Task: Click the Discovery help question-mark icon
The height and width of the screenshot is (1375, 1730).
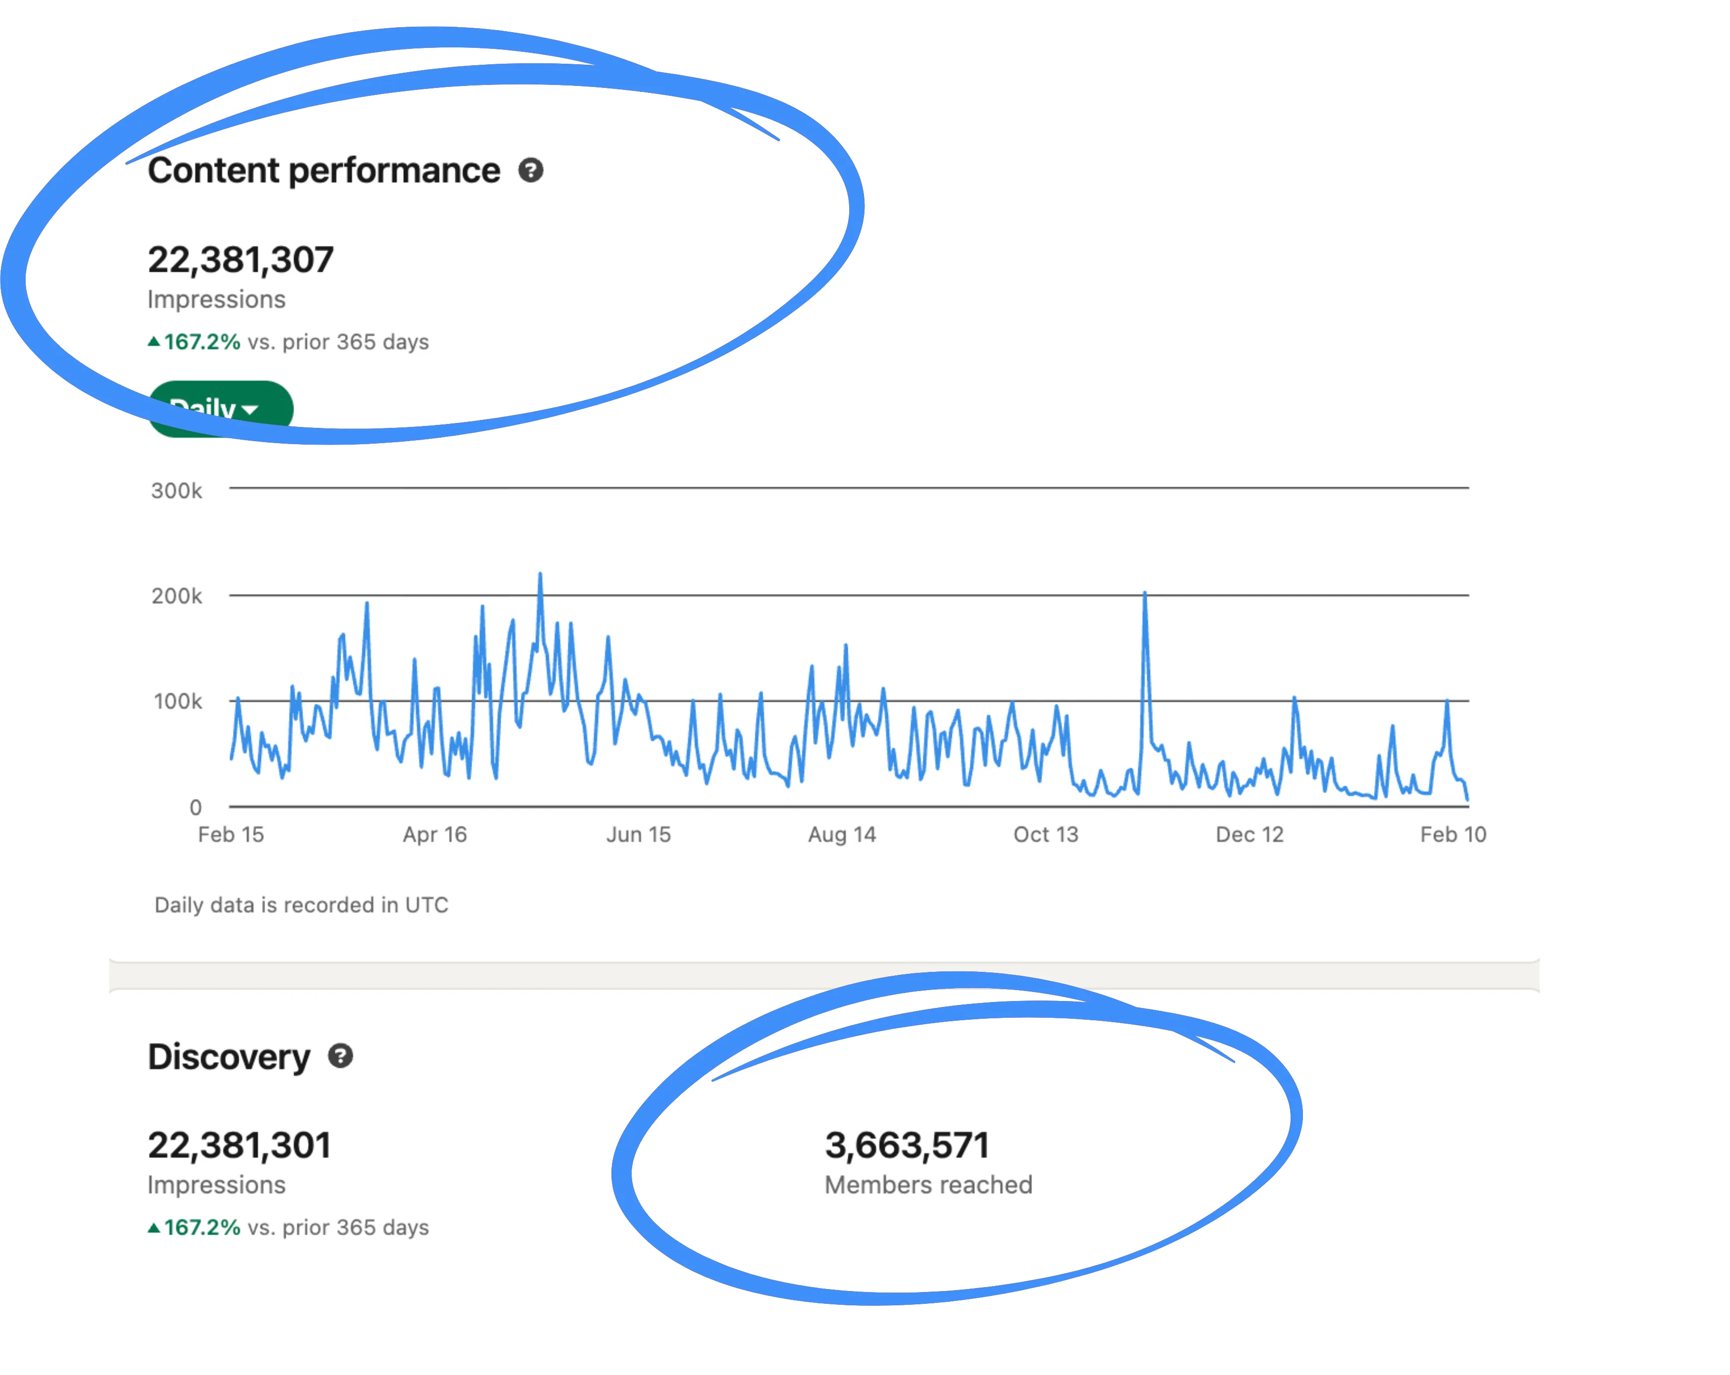Action: [340, 1056]
